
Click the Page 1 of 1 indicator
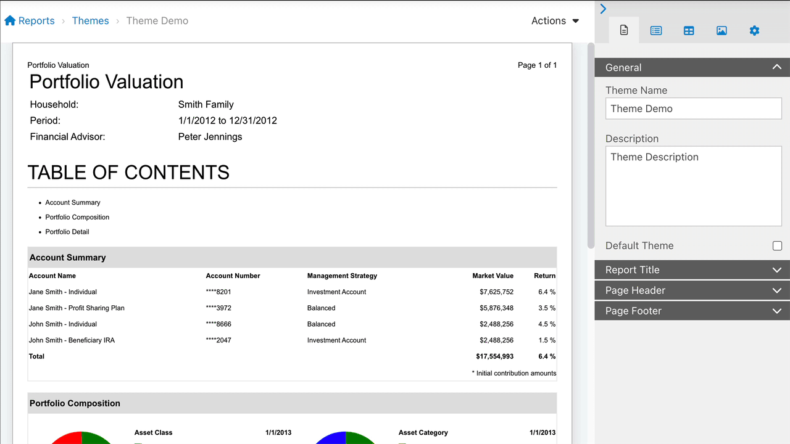click(x=537, y=65)
